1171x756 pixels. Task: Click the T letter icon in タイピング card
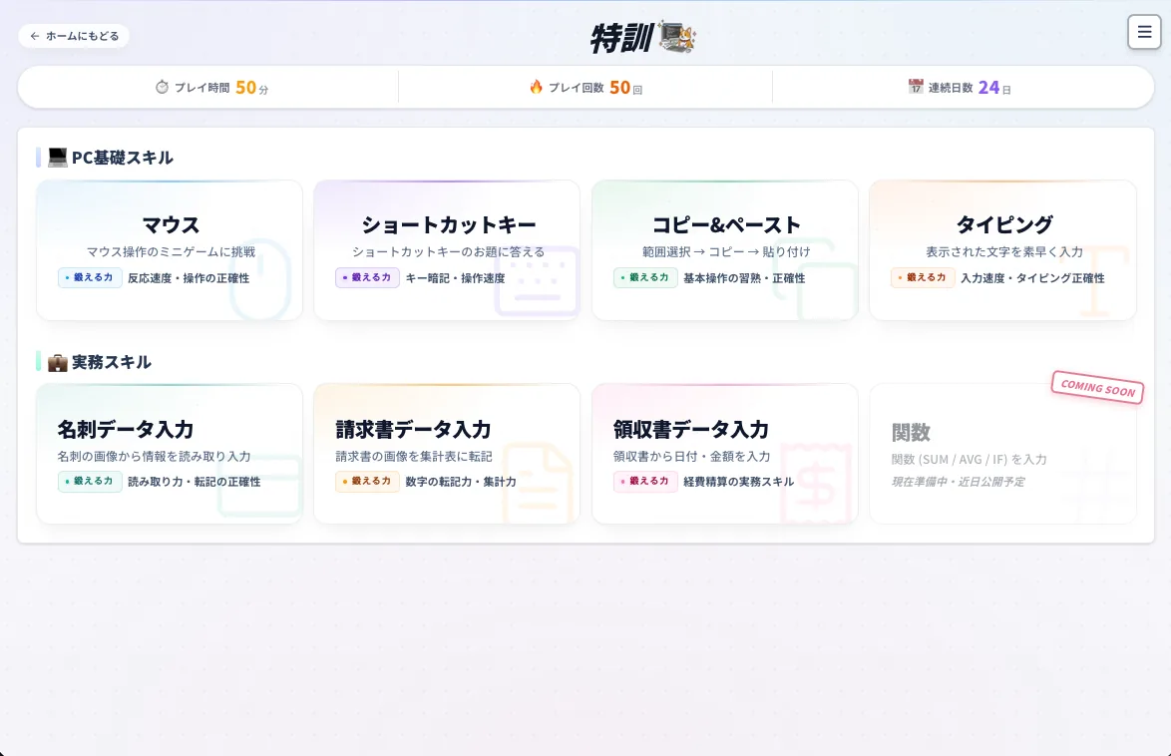pyautogui.click(x=1096, y=281)
